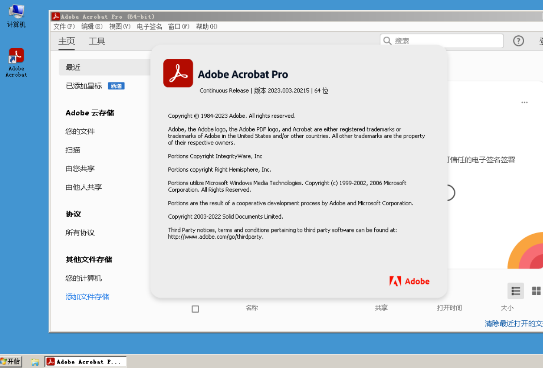Click Adobe Acrobat button on taskbar
The height and width of the screenshot is (368, 543).
point(85,361)
